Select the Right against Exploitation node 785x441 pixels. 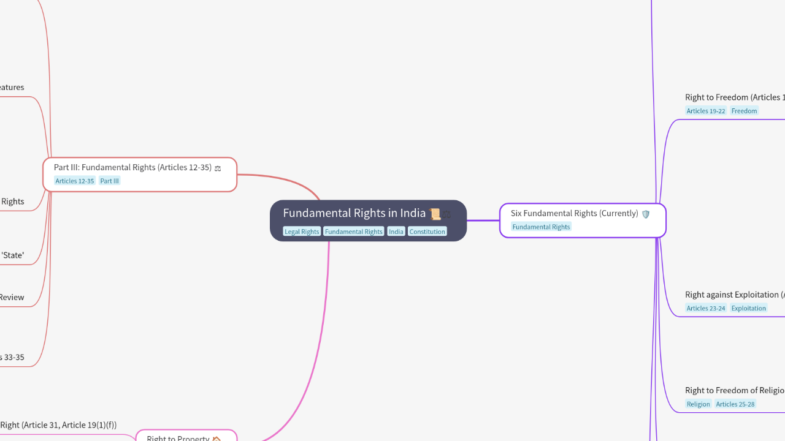click(735, 295)
